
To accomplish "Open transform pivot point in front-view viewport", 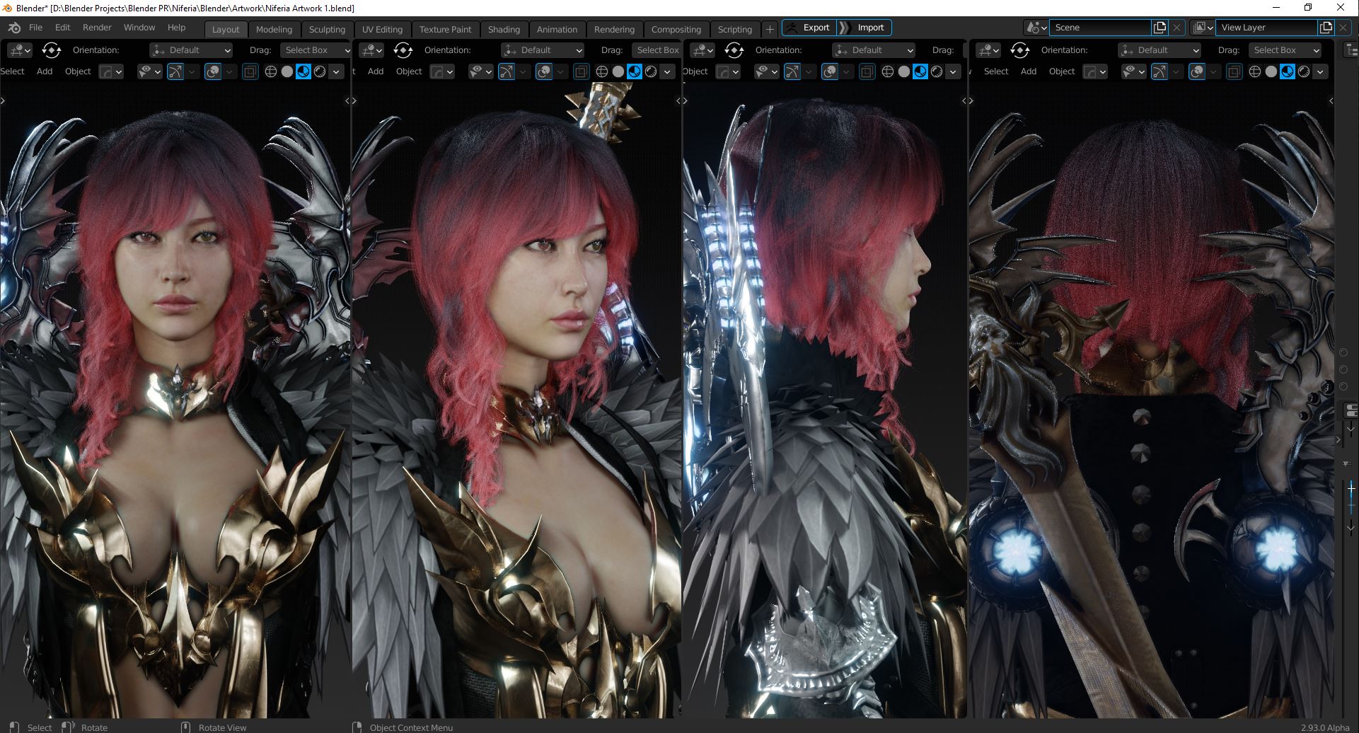I will tap(52, 50).
